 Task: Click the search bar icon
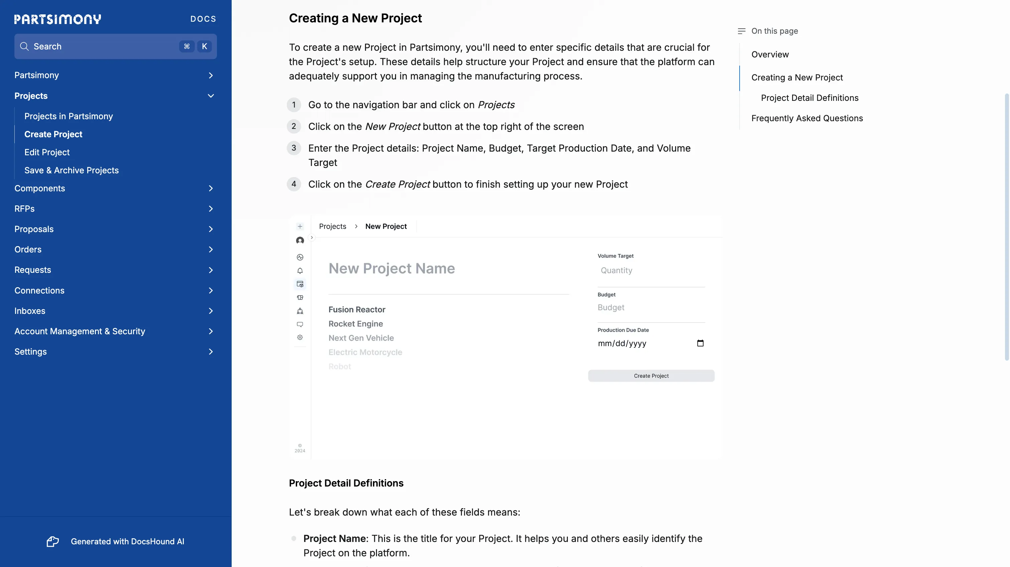24,46
